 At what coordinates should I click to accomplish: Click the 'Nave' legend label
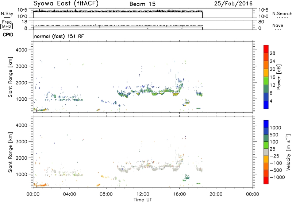(x=278, y=25)
